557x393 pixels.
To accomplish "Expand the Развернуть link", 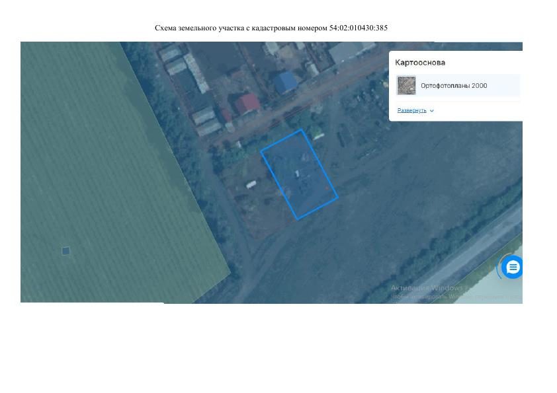I will 411,110.
